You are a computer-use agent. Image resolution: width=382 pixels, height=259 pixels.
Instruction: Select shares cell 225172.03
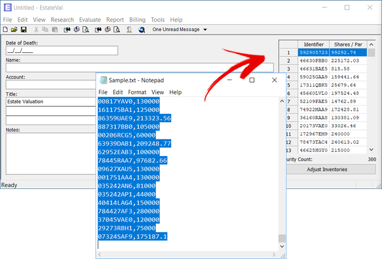348,60
